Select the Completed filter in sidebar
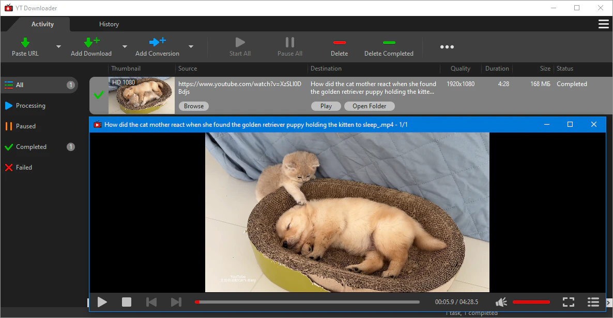613x318 pixels. click(31, 147)
